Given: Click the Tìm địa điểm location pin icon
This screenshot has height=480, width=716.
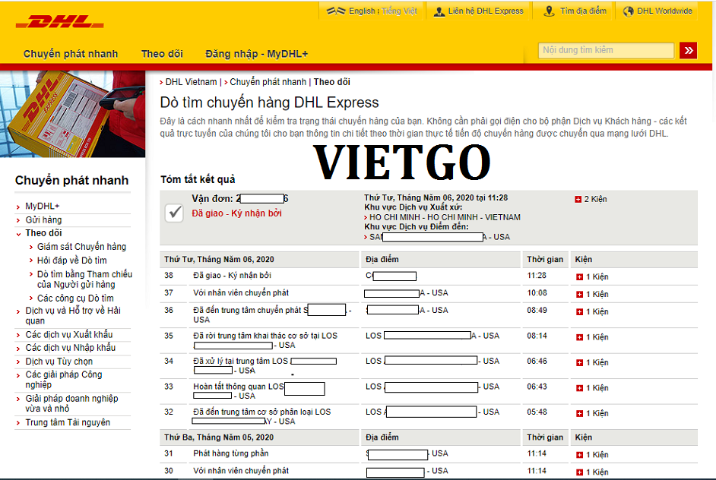Looking at the screenshot, I should click(550, 11).
